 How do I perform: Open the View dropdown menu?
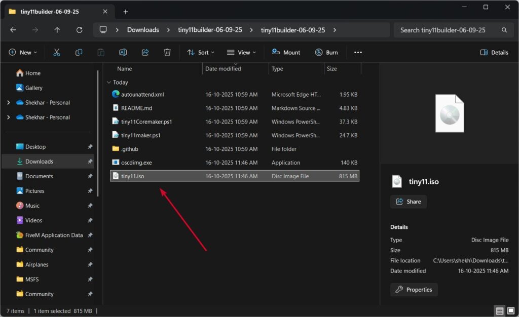click(242, 52)
